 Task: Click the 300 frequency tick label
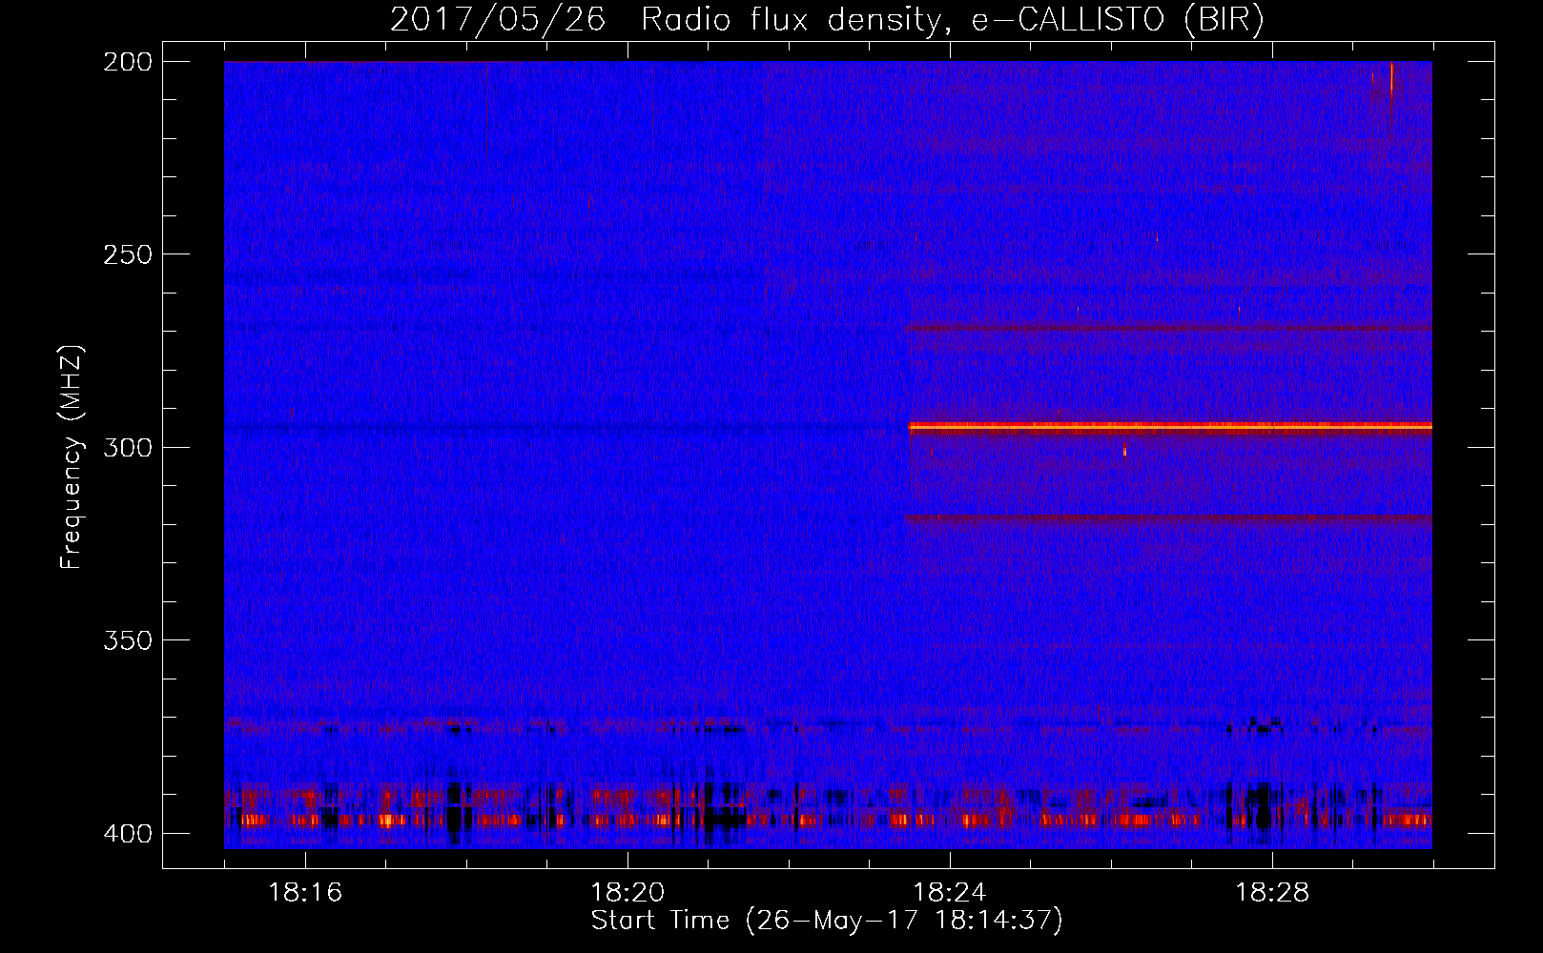click(128, 448)
